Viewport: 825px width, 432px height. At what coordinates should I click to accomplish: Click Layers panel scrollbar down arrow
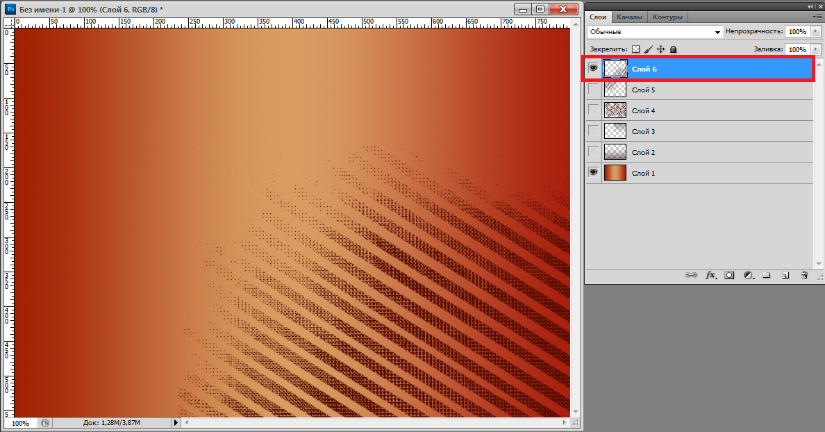[x=818, y=264]
